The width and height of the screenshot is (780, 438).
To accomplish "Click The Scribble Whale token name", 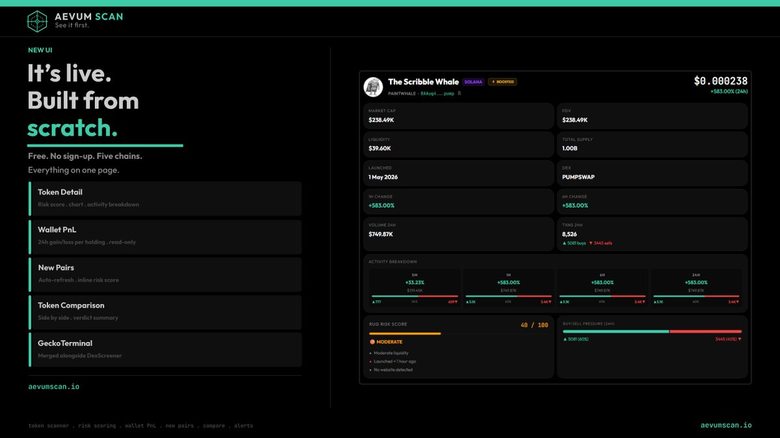I will pos(423,82).
